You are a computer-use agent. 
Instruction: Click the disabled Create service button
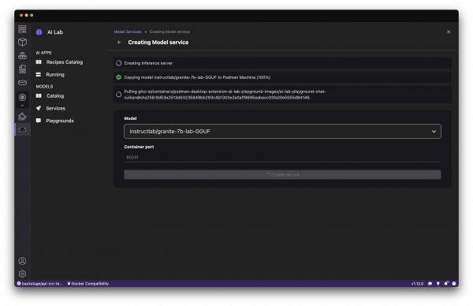tap(282, 175)
